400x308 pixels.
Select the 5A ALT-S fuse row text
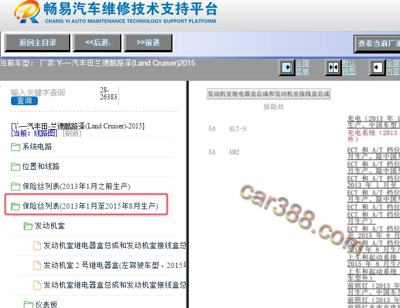[228, 128]
